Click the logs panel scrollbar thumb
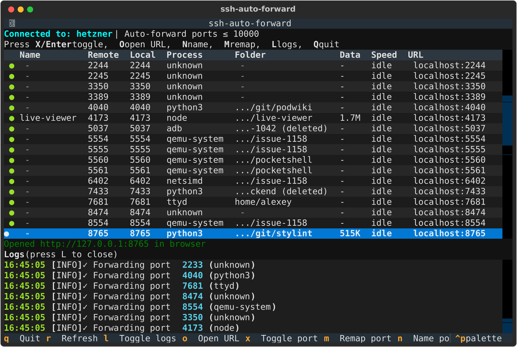The height and width of the screenshot is (347, 517). [x=507, y=326]
